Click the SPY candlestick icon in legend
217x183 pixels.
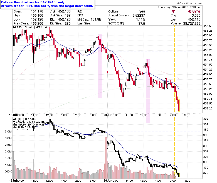coord(14,27)
